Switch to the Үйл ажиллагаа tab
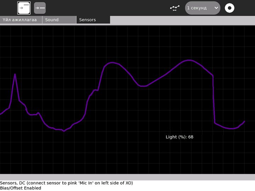This screenshot has width=255, height=191. pyautogui.click(x=21, y=20)
